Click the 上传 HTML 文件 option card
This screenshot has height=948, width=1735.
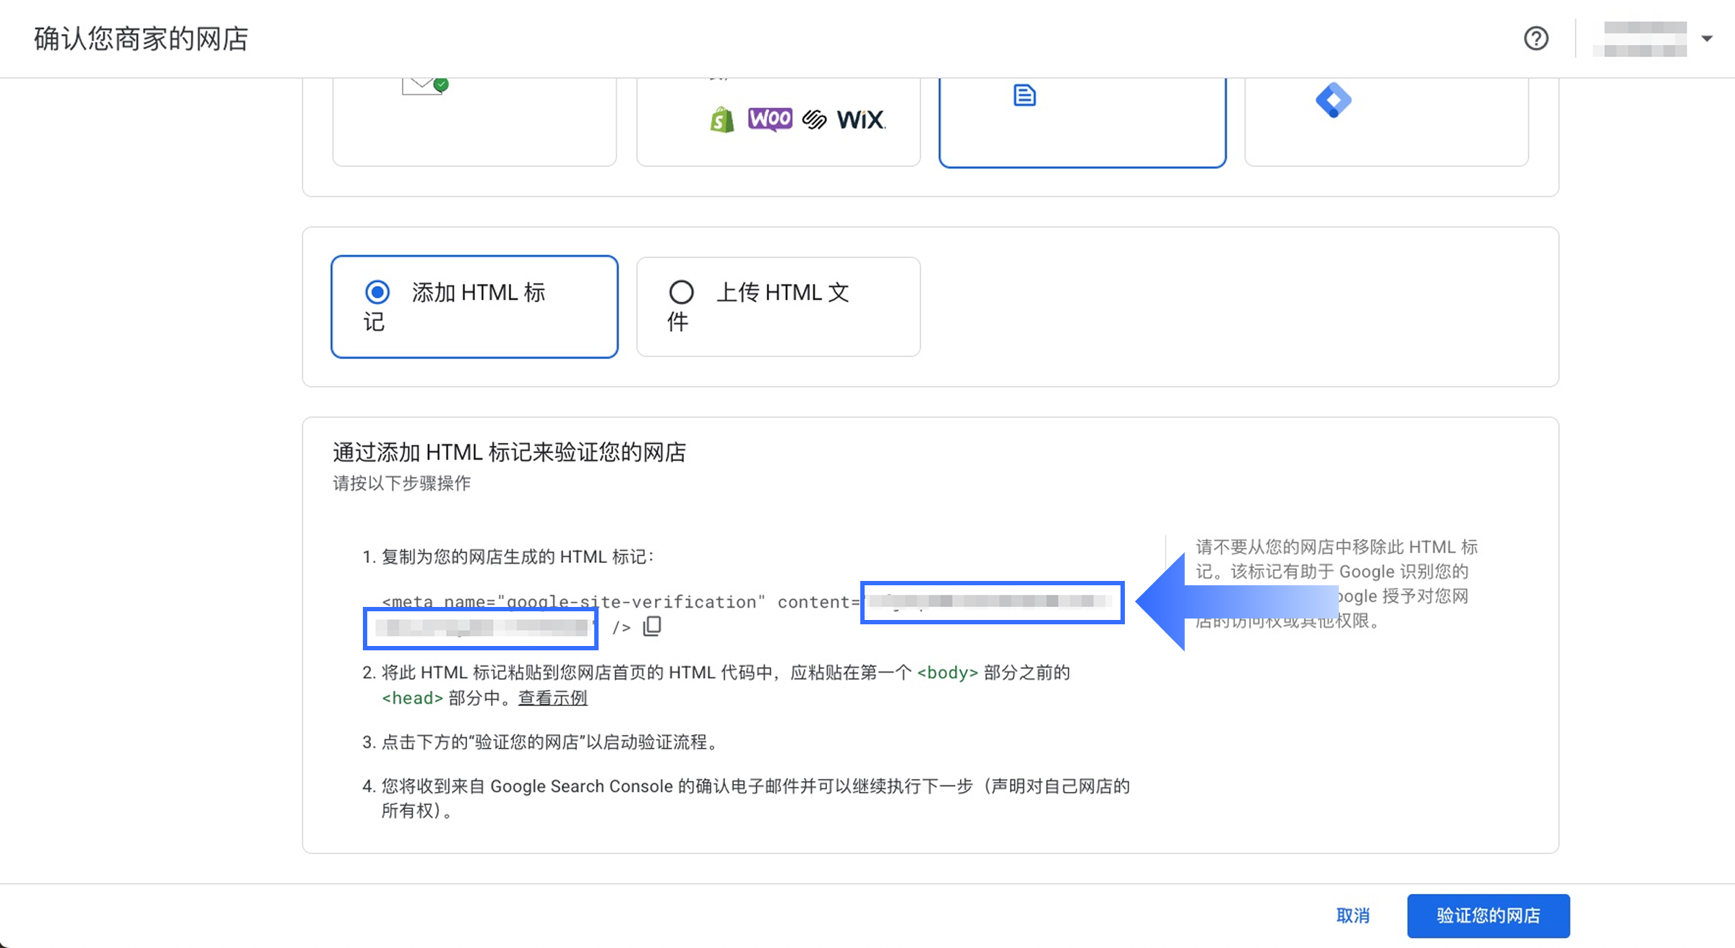(778, 306)
